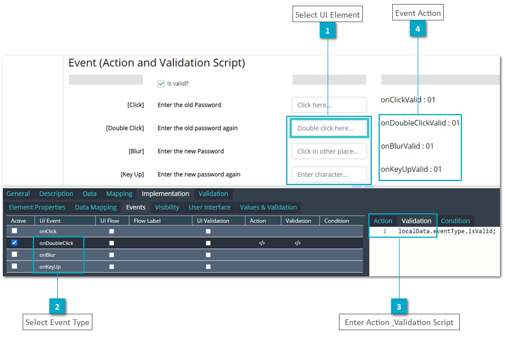Tick the UI Validation checkbox for onClick
Viewport: 505px width, 337px height.
208,231
